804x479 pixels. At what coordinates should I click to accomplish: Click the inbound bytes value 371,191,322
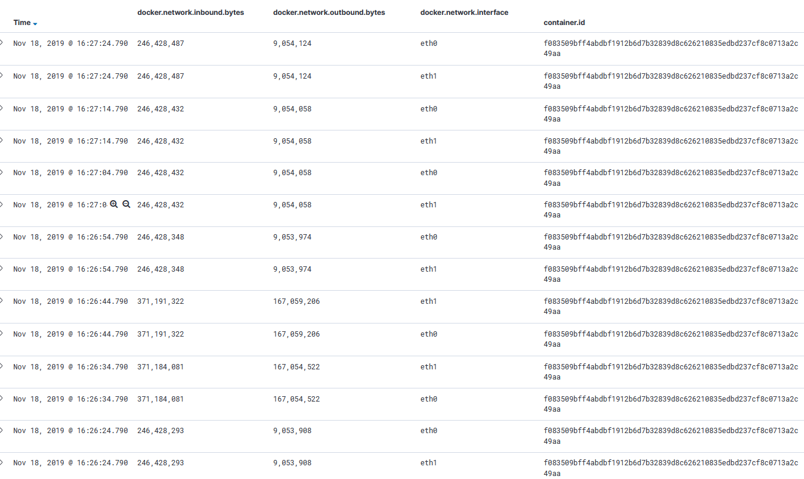coord(161,301)
